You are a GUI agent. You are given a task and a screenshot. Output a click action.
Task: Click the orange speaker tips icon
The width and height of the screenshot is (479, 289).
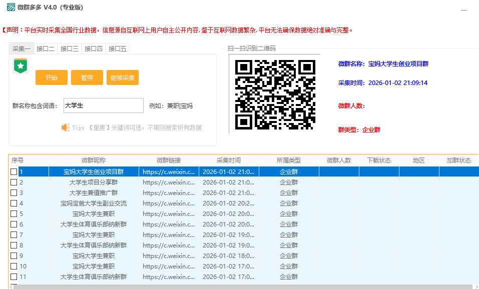pyautogui.click(x=65, y=127)
